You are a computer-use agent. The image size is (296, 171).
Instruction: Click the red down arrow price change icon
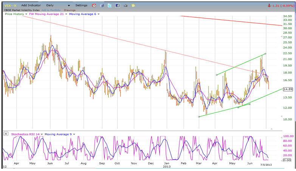(x=268, y=6)
